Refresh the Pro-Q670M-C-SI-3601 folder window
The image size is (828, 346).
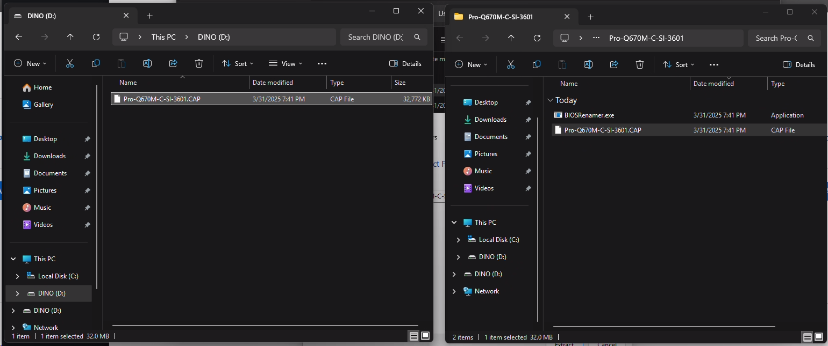tap(537, 38)
